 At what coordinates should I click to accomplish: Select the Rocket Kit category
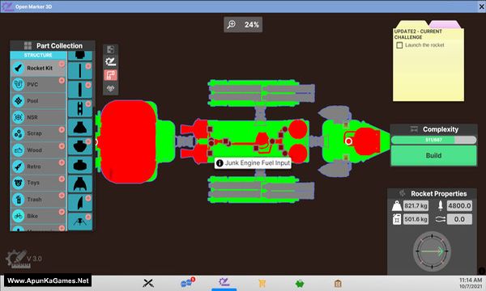click(38, 68)
